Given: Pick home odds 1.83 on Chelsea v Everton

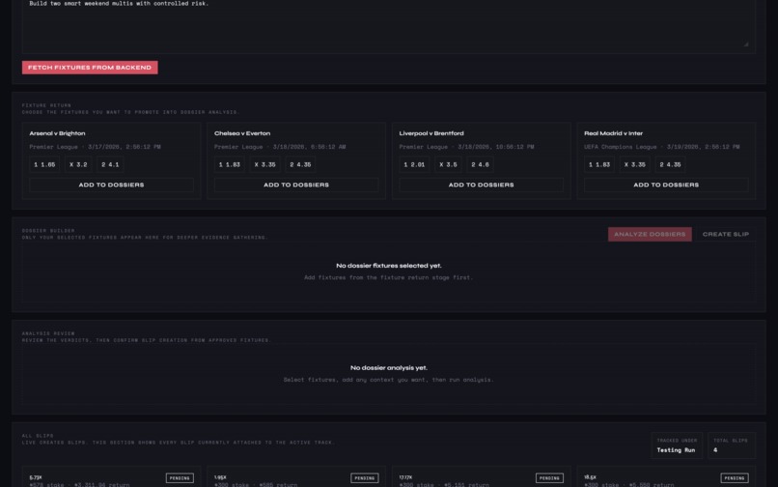Looking at the screenshot, I should point(230,164).
